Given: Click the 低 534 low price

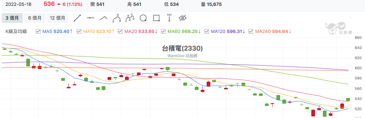Looking at the screenshot, I should click(x=171, y=4).
